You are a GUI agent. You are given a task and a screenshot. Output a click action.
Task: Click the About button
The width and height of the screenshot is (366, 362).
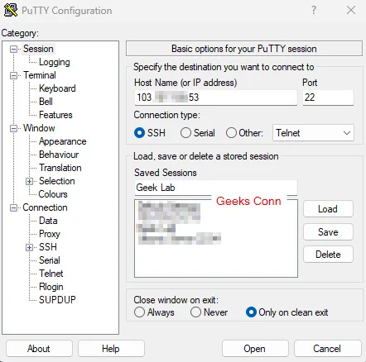[x=39, y=349]
